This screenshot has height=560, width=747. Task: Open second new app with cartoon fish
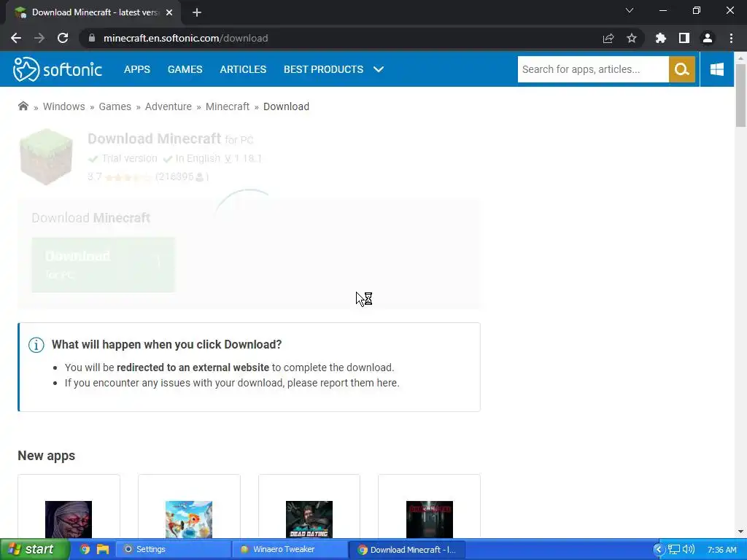pyautogui.click(x=189, y=519)
